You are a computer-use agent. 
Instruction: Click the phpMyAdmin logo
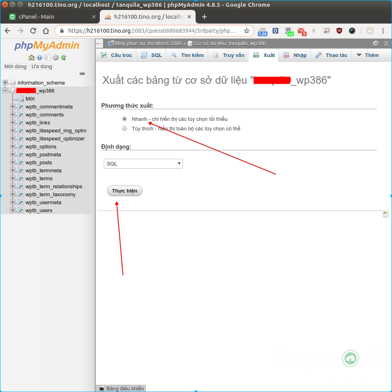pyautogui.click(x=47, y=45)
